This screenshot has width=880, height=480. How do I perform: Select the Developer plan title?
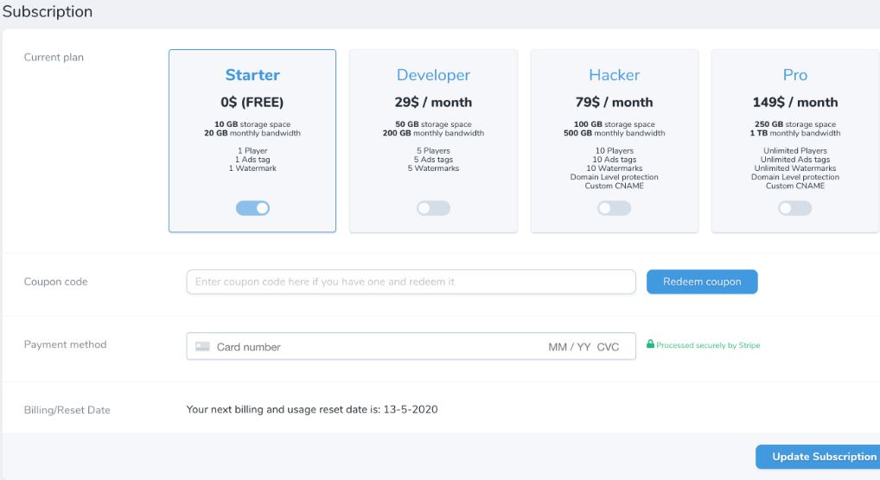[433, 75]
